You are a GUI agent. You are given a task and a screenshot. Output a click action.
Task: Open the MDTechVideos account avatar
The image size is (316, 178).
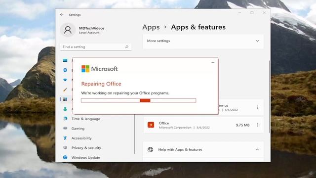pos(68,30)
